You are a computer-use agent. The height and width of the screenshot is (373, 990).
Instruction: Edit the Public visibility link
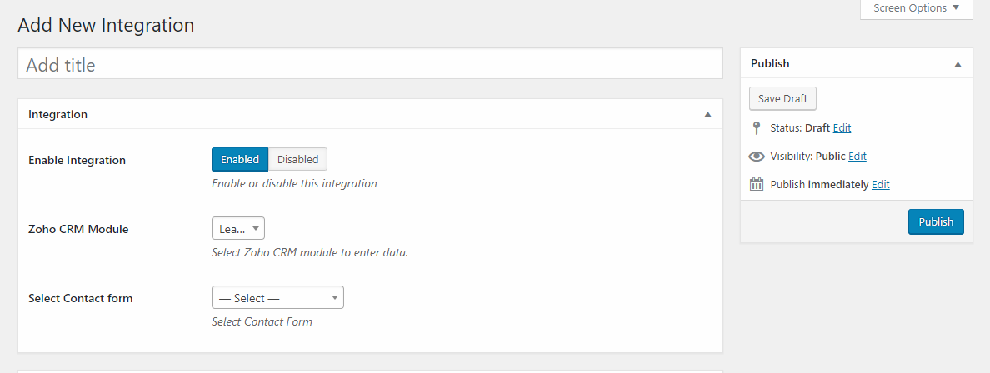click(x=857, y=157)
